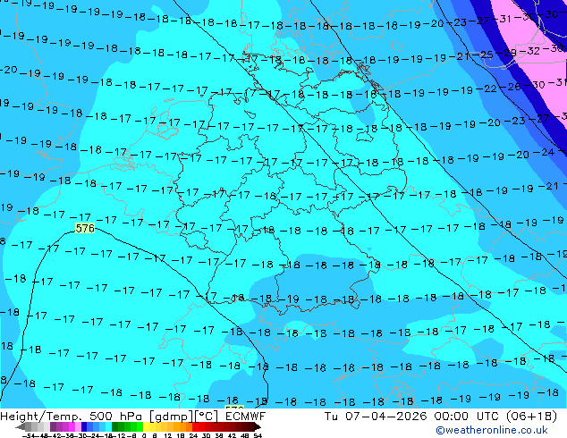
Task: Click the -25 temperature value on the map
Action: pos(484,55)
